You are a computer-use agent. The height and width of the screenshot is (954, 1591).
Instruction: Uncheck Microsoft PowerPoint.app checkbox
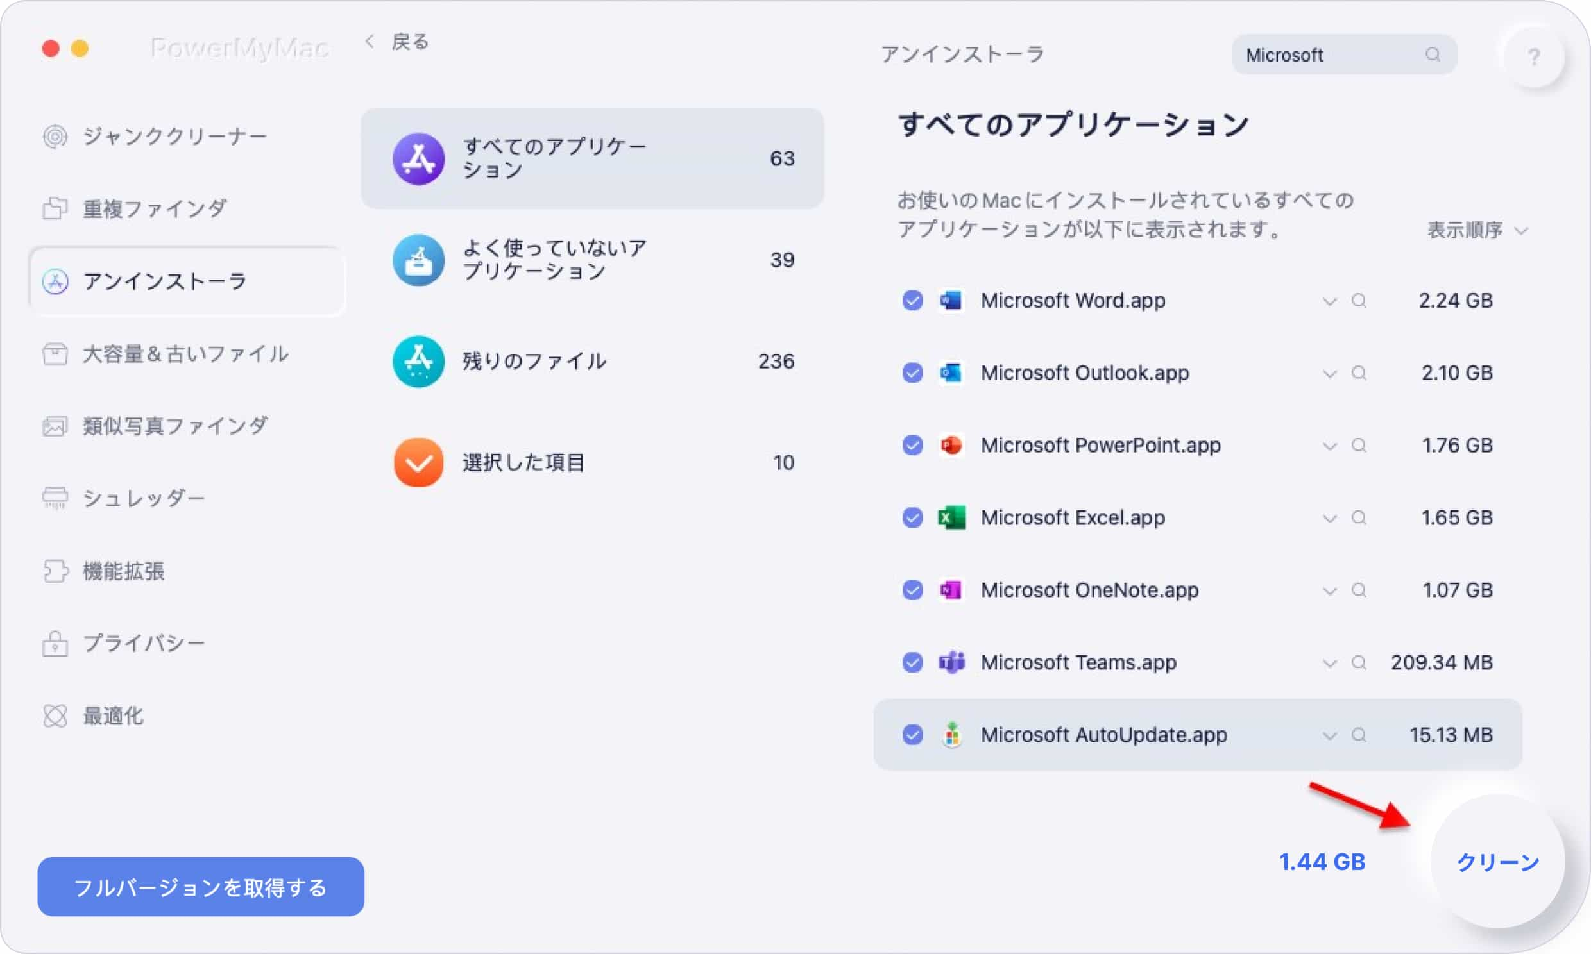(x=912, y=445)
